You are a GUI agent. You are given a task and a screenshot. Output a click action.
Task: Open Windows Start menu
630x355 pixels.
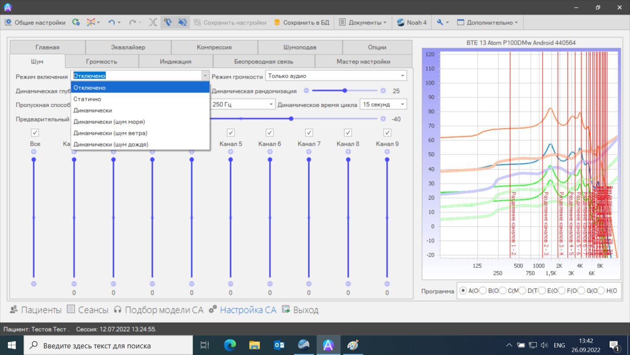pyautogui.click(x=11, y=345)
